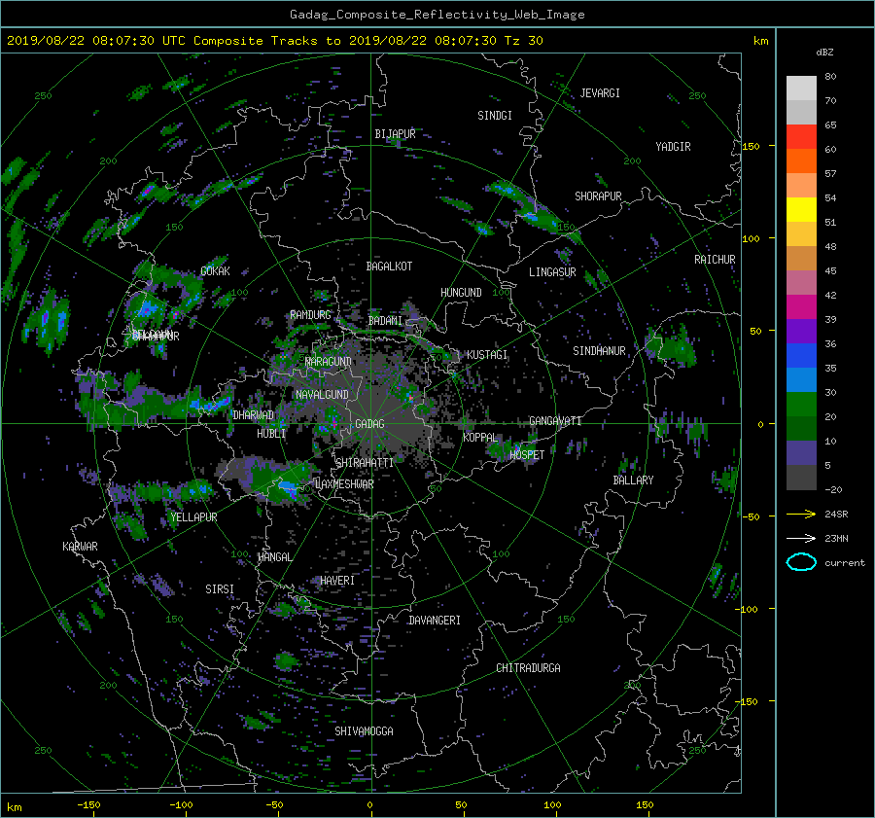Click the DHARWAD city label
Image resolution: width=875 pixels, height=818 pixels.
pos(253,415)
